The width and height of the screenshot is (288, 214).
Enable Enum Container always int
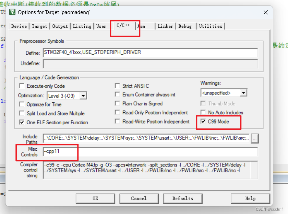click(117, 95)
